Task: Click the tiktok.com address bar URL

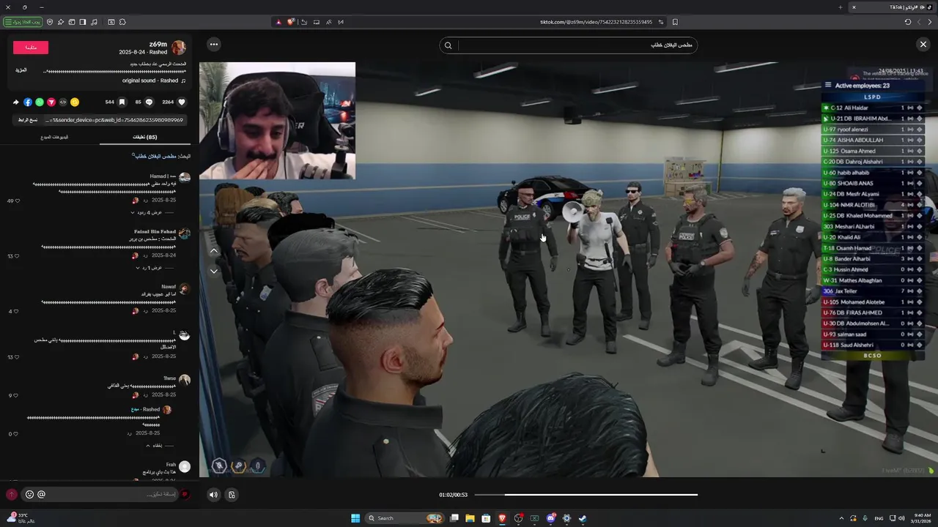Action: pos(596,22)
